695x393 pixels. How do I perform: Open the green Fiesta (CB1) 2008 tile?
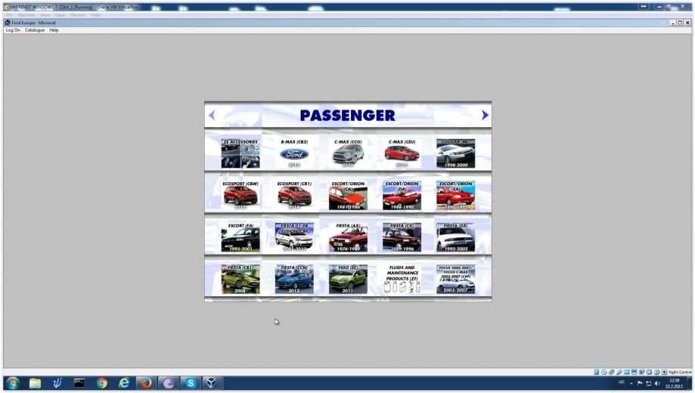[240, 279]
